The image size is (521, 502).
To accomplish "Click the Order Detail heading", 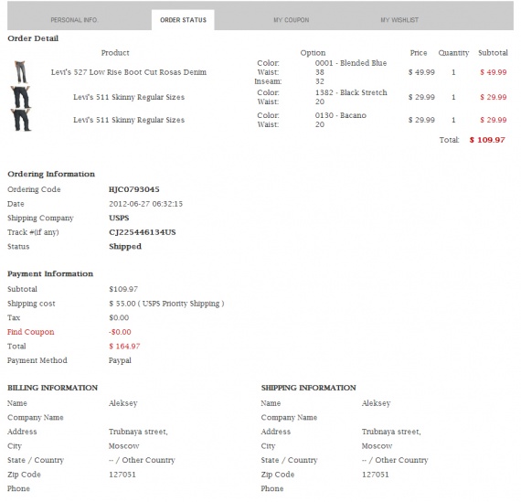I will 33,38.
